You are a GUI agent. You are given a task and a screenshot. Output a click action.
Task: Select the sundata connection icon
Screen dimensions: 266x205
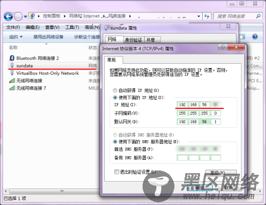click(12, 65)
